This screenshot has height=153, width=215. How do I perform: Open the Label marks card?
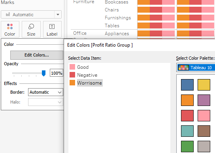point(52,29)
